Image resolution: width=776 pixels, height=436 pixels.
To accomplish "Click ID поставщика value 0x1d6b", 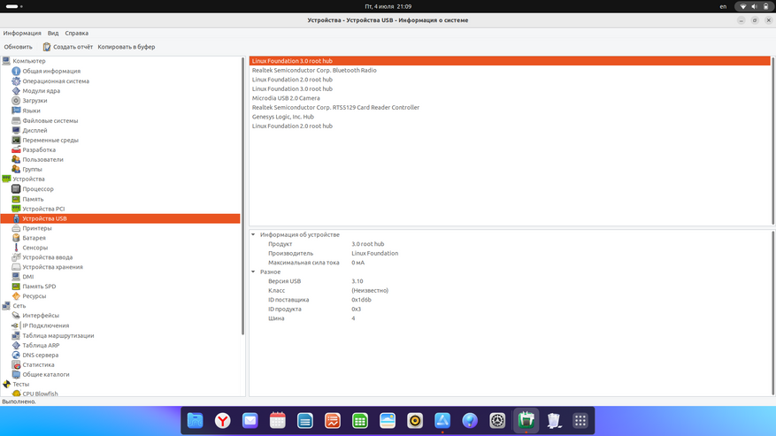I will tap(361, 300).
